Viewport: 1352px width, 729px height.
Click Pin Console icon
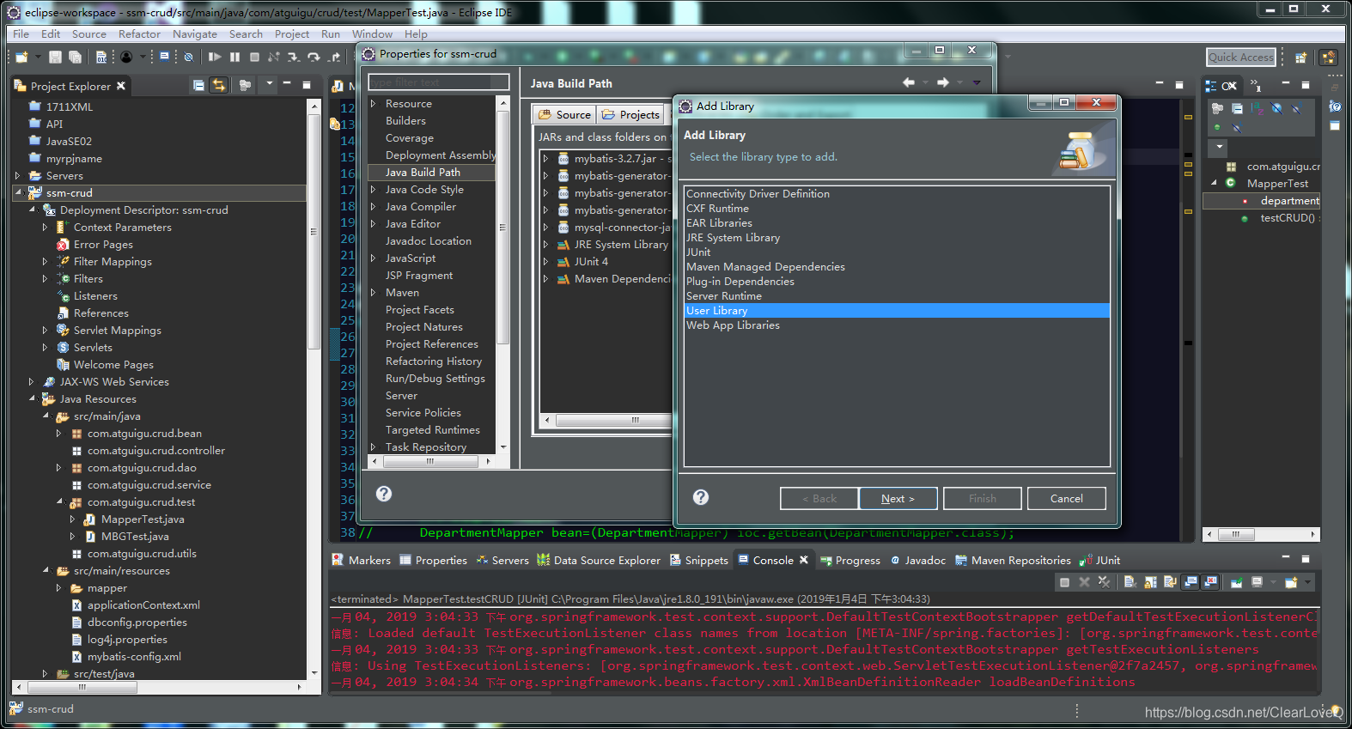[1236, 582]
